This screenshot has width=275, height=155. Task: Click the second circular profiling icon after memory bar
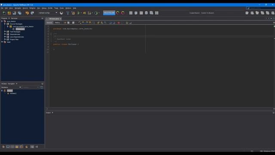123,13
